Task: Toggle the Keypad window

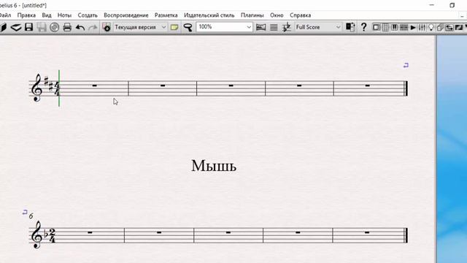Action: pyautogui.click(x=385, y=28)
